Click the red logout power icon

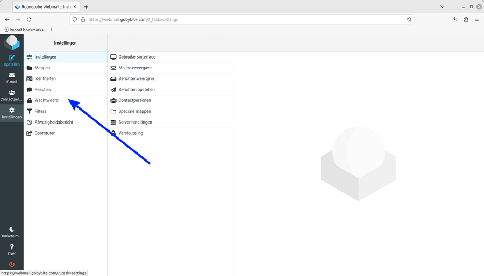click(x=11, y=264)
